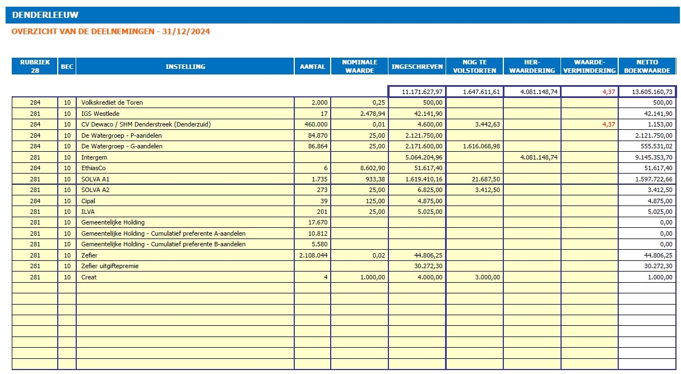Click the INGESCHREVEN column header
Image resolution: width=681 pixels, height=374 pixels.
[x=417, y=67]
